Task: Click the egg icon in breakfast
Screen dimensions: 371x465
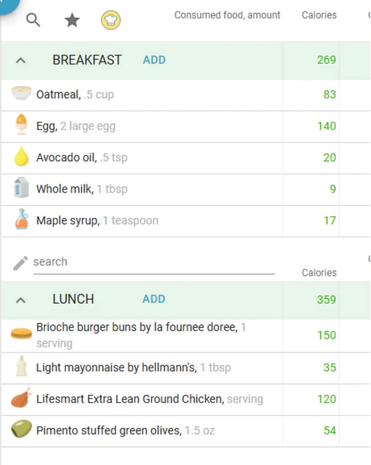Action: click(x=21, y=125)
